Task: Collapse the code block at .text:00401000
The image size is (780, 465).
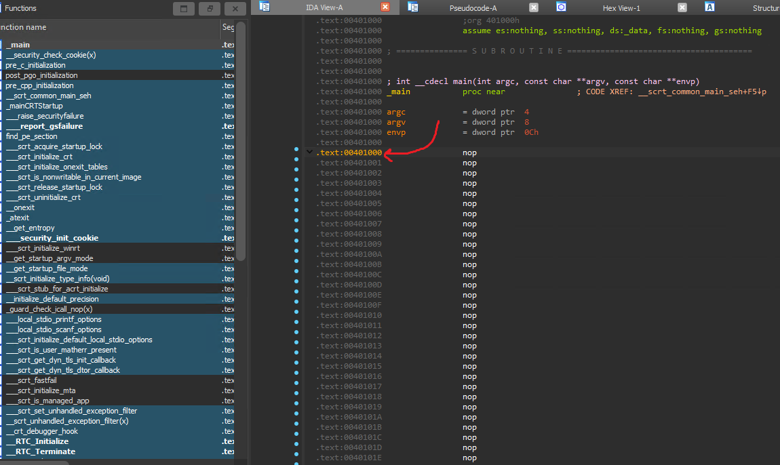Action: pos(310,153)
